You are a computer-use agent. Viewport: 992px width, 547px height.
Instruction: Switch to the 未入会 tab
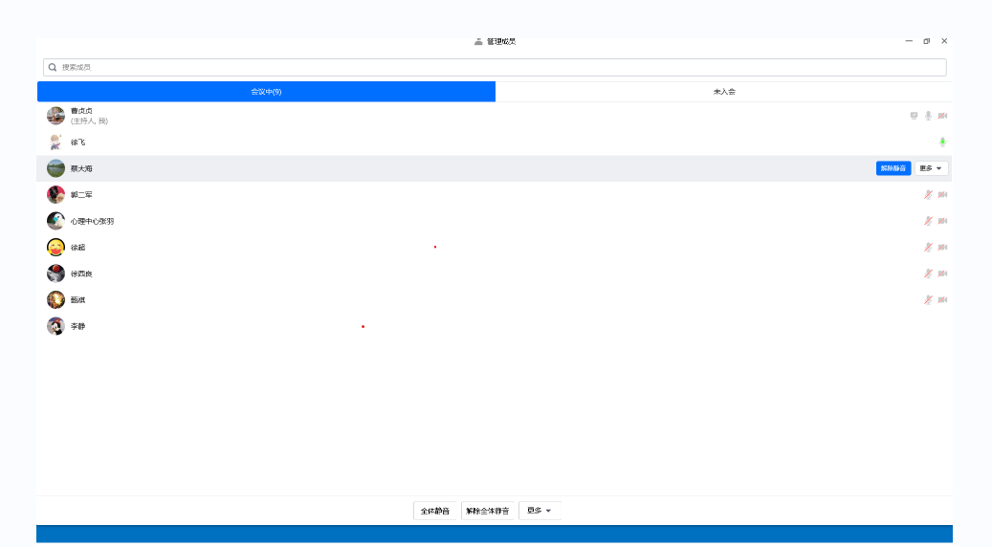click(x=724, y=92)
